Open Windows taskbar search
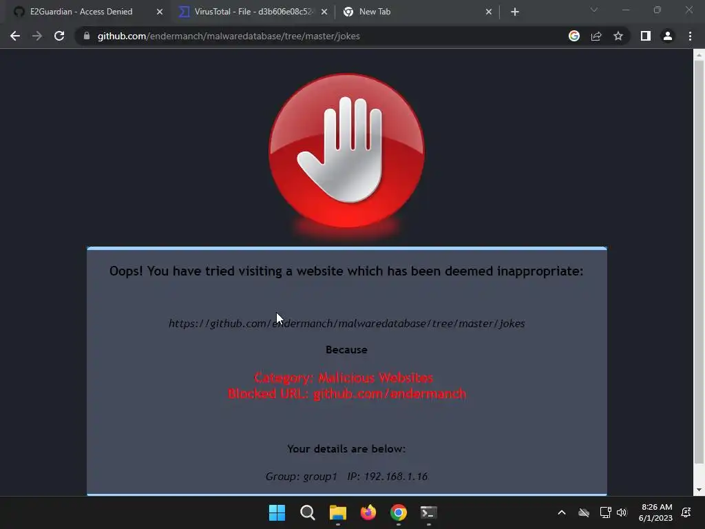This screenshot has height=529, width=705. tap(308, 512)
